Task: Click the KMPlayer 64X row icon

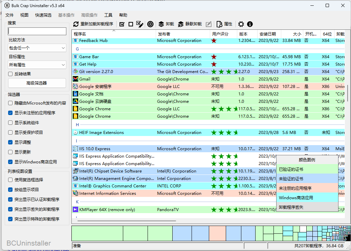Action: [75, 210]
